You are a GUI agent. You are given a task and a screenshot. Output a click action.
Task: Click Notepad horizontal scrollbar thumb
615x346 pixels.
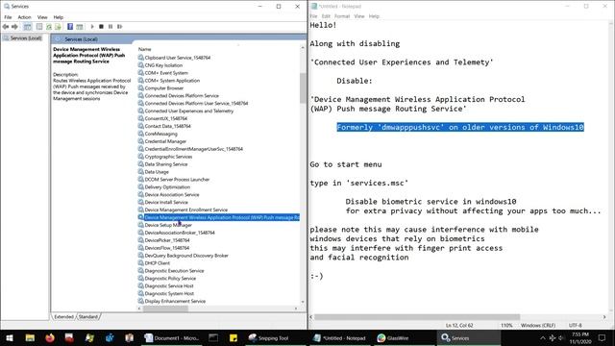pos(417,317)
